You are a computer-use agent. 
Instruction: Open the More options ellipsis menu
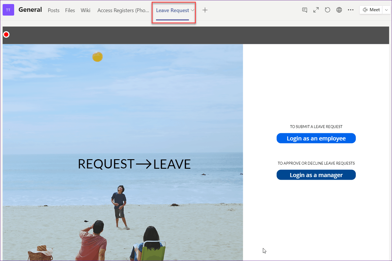[351, 10]
